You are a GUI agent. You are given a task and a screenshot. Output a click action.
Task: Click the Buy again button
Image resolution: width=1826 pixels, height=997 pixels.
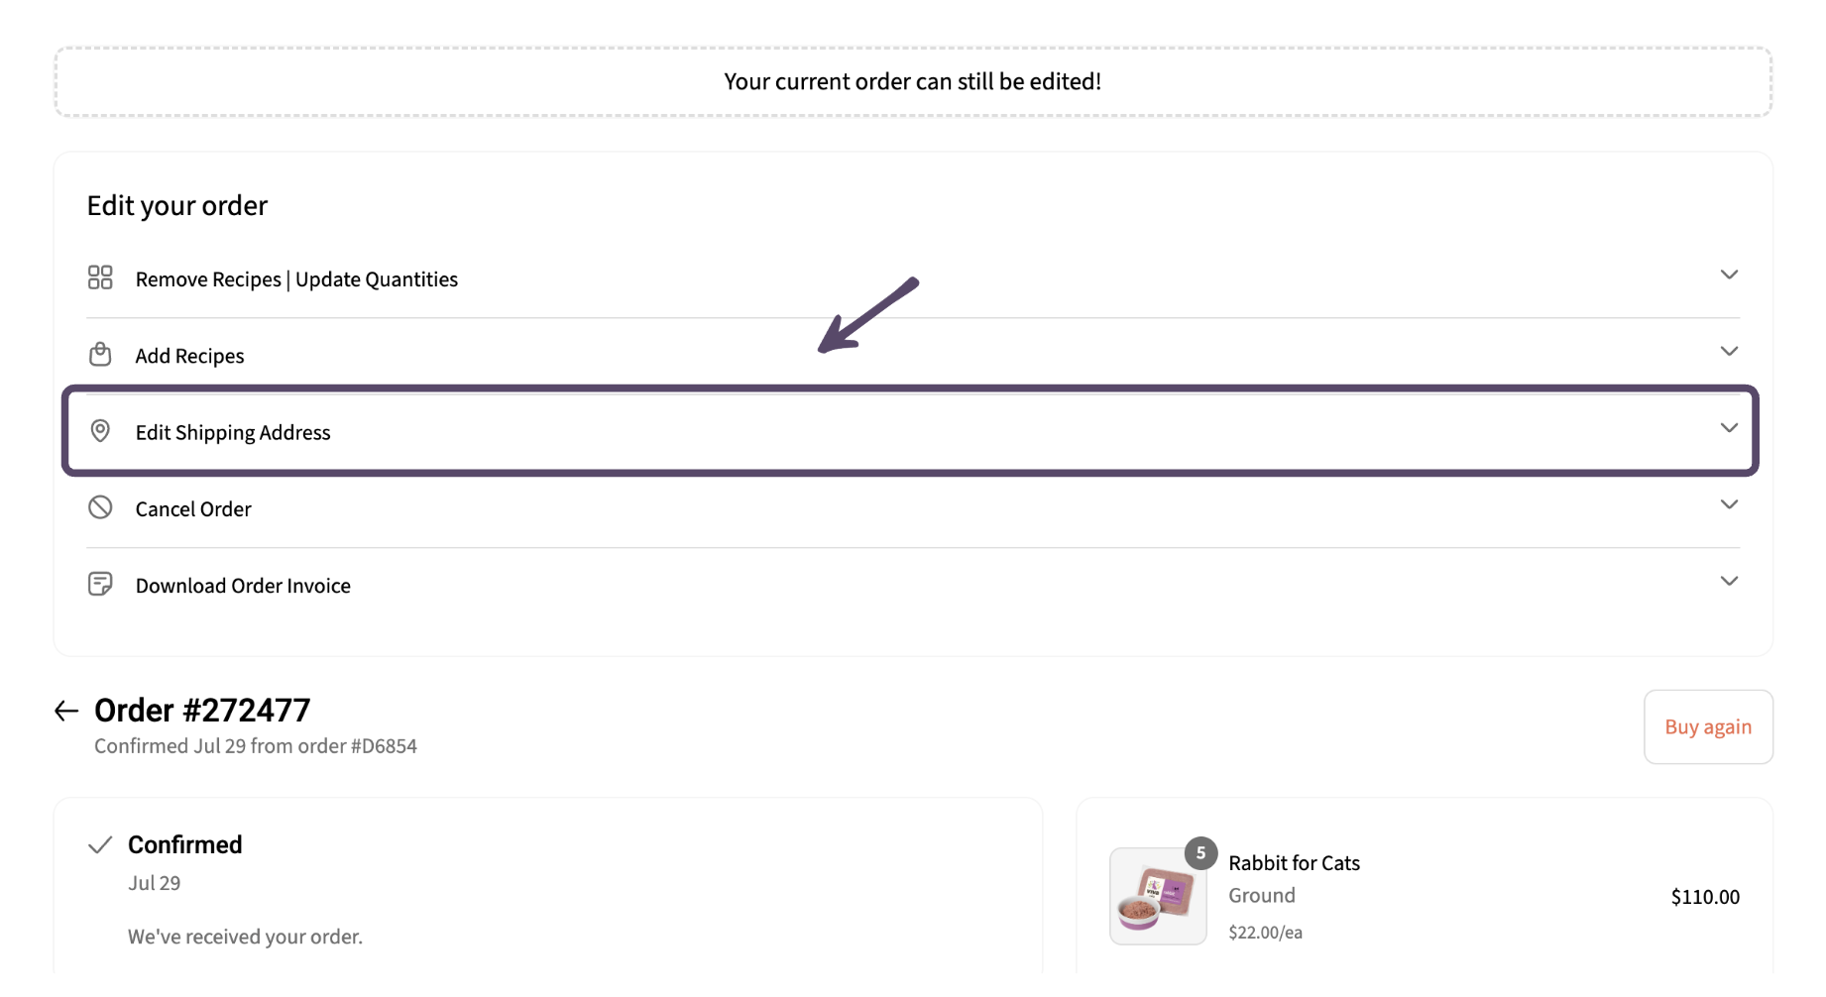[1708, 726]
